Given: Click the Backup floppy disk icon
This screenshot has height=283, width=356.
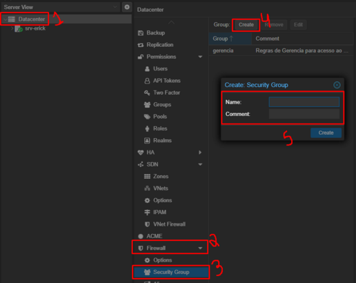Looking at the screenshot, I should pos(141,33).
